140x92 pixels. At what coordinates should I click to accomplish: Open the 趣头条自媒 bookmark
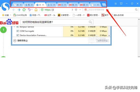[118, 15]
